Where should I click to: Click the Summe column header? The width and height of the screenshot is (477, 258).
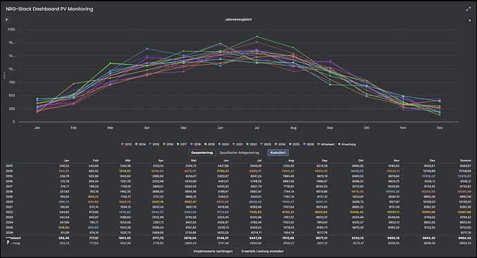pyautogui.click(x=465, y=161)
